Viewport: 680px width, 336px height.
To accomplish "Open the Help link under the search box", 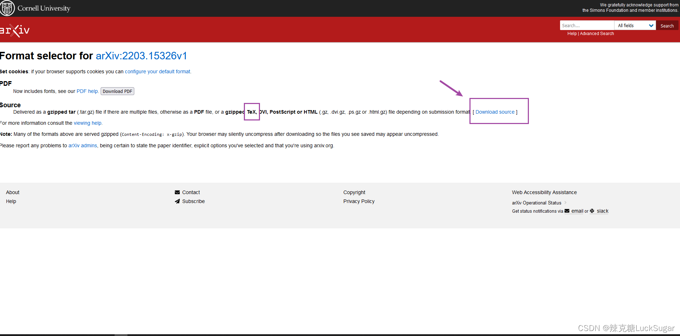I will coord(572,34).
